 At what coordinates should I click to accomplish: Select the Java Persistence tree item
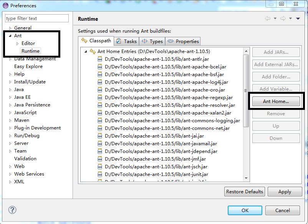click(x=32, y=105)
